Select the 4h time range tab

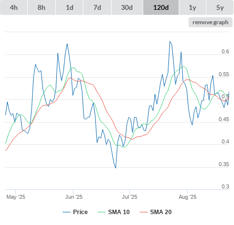click(14, 7)
